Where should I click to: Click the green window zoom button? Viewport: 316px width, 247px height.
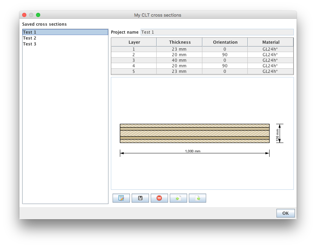[38, 15]
